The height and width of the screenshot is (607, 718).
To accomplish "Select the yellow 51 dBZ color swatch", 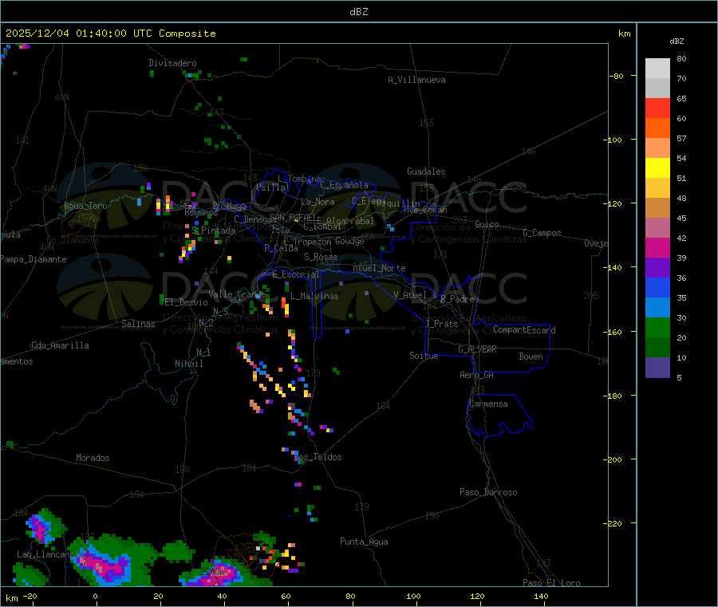I will [x=657, y=168].
